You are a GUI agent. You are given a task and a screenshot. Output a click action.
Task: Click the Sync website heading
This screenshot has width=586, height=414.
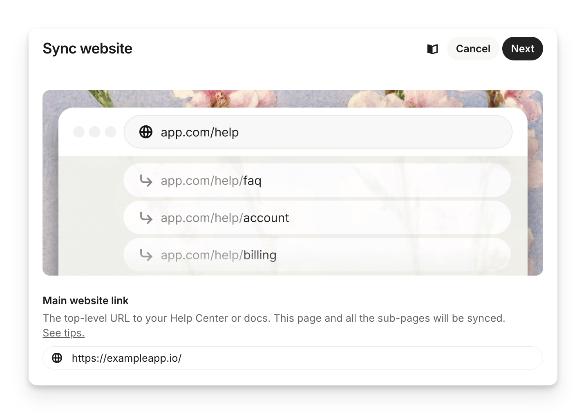[x=87, y=49]
